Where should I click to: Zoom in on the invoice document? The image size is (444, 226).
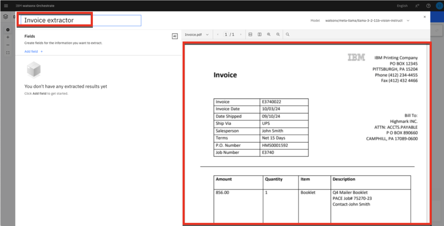(269, 35)
